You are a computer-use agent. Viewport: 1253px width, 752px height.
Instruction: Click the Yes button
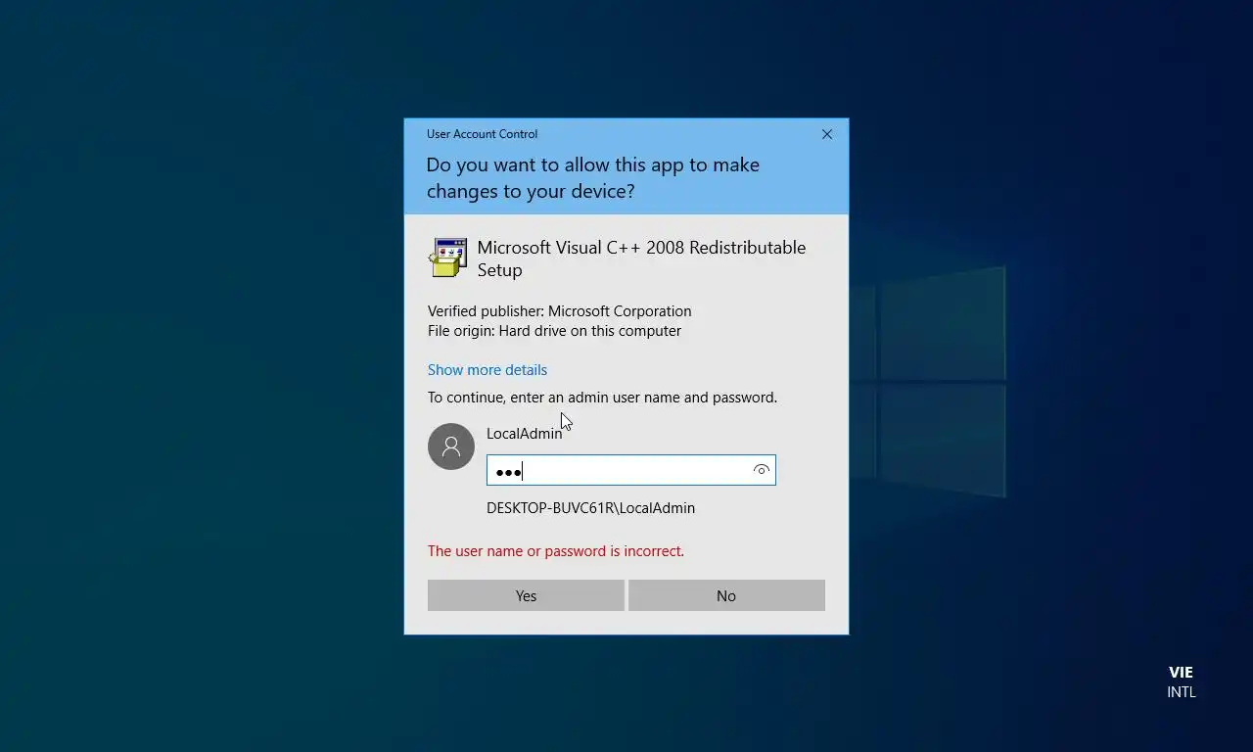click(x=526, y=595)
